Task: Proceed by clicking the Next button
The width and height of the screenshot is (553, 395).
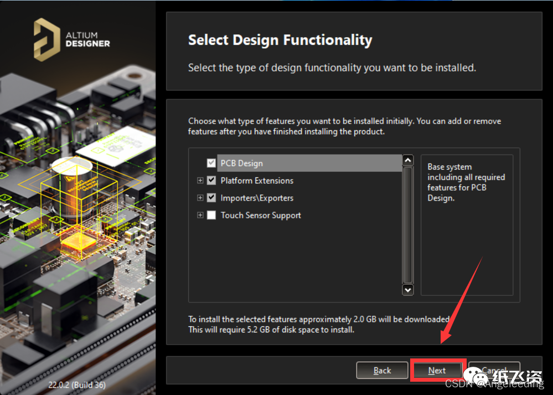Action: click(x=437, y=371)
